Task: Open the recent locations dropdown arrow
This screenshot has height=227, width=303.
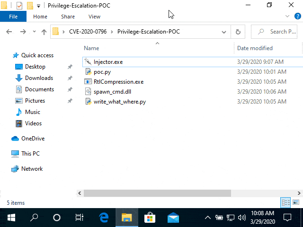Action: point(34,31)
